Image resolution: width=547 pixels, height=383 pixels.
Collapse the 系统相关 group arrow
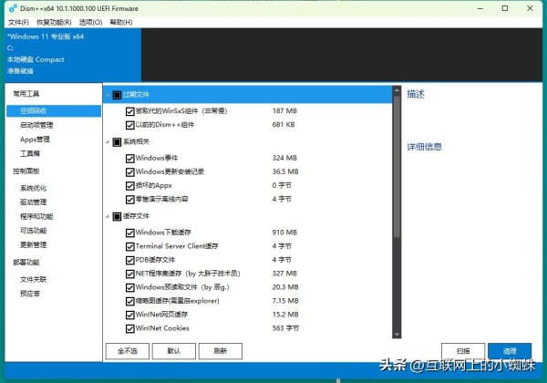[108, 141]
